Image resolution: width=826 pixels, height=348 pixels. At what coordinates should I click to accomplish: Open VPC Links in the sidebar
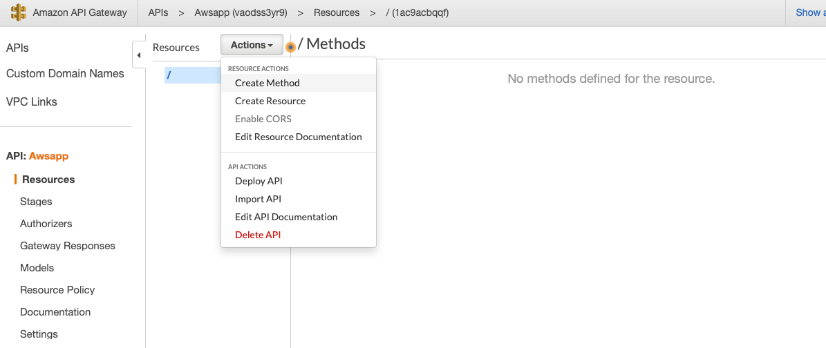click(32, 101)
